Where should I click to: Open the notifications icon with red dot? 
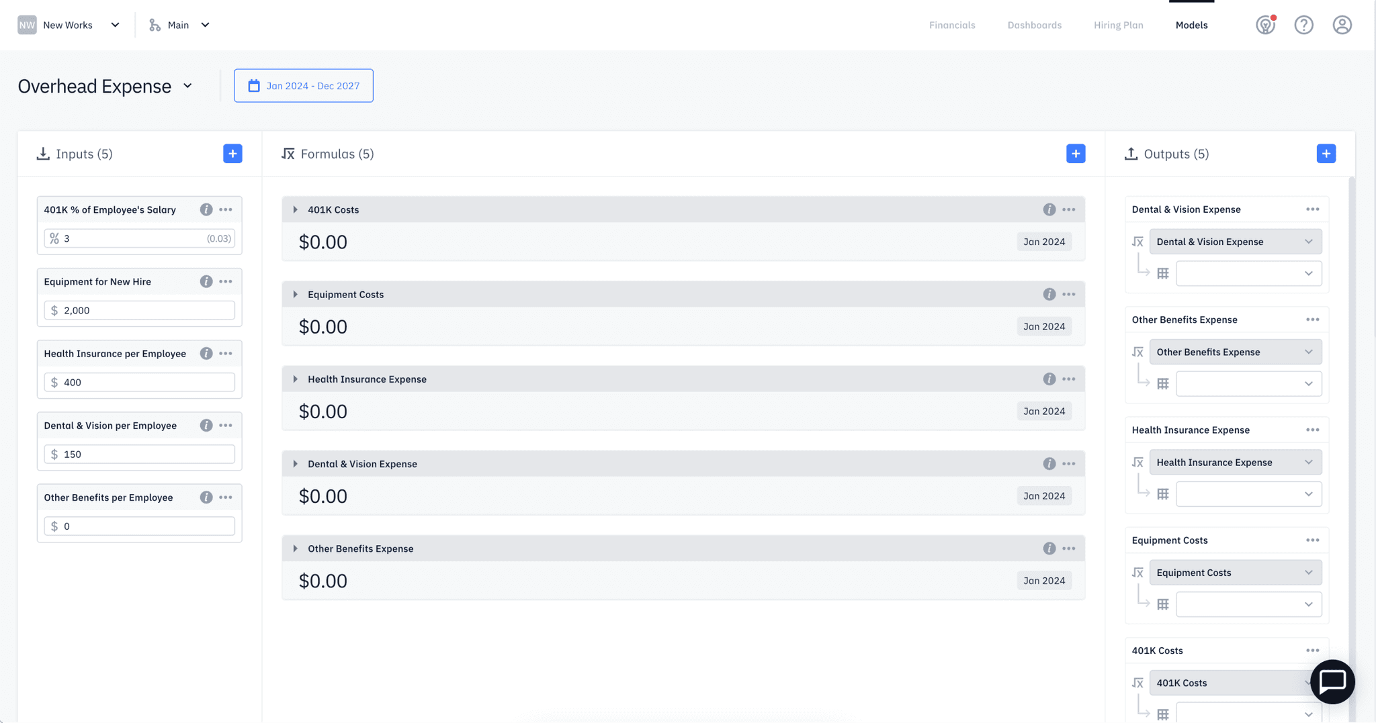(1266, 25)
